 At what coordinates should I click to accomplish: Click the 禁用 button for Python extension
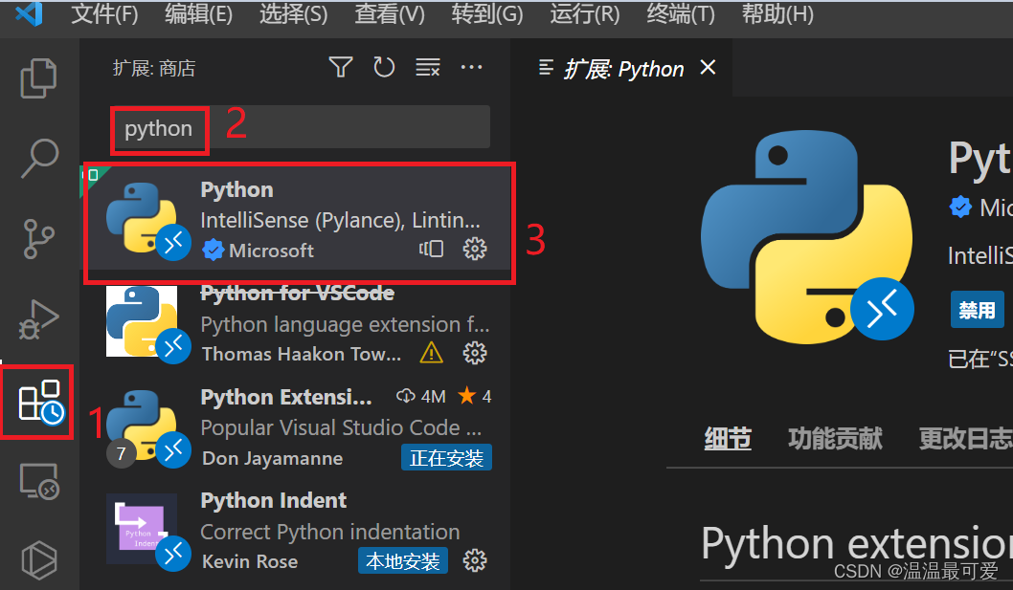pyautogui.click(x=977, y=310)
